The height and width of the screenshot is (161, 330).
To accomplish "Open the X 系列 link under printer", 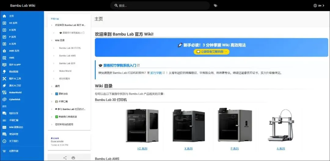I will pyautogui.click(x=188, y=148).
